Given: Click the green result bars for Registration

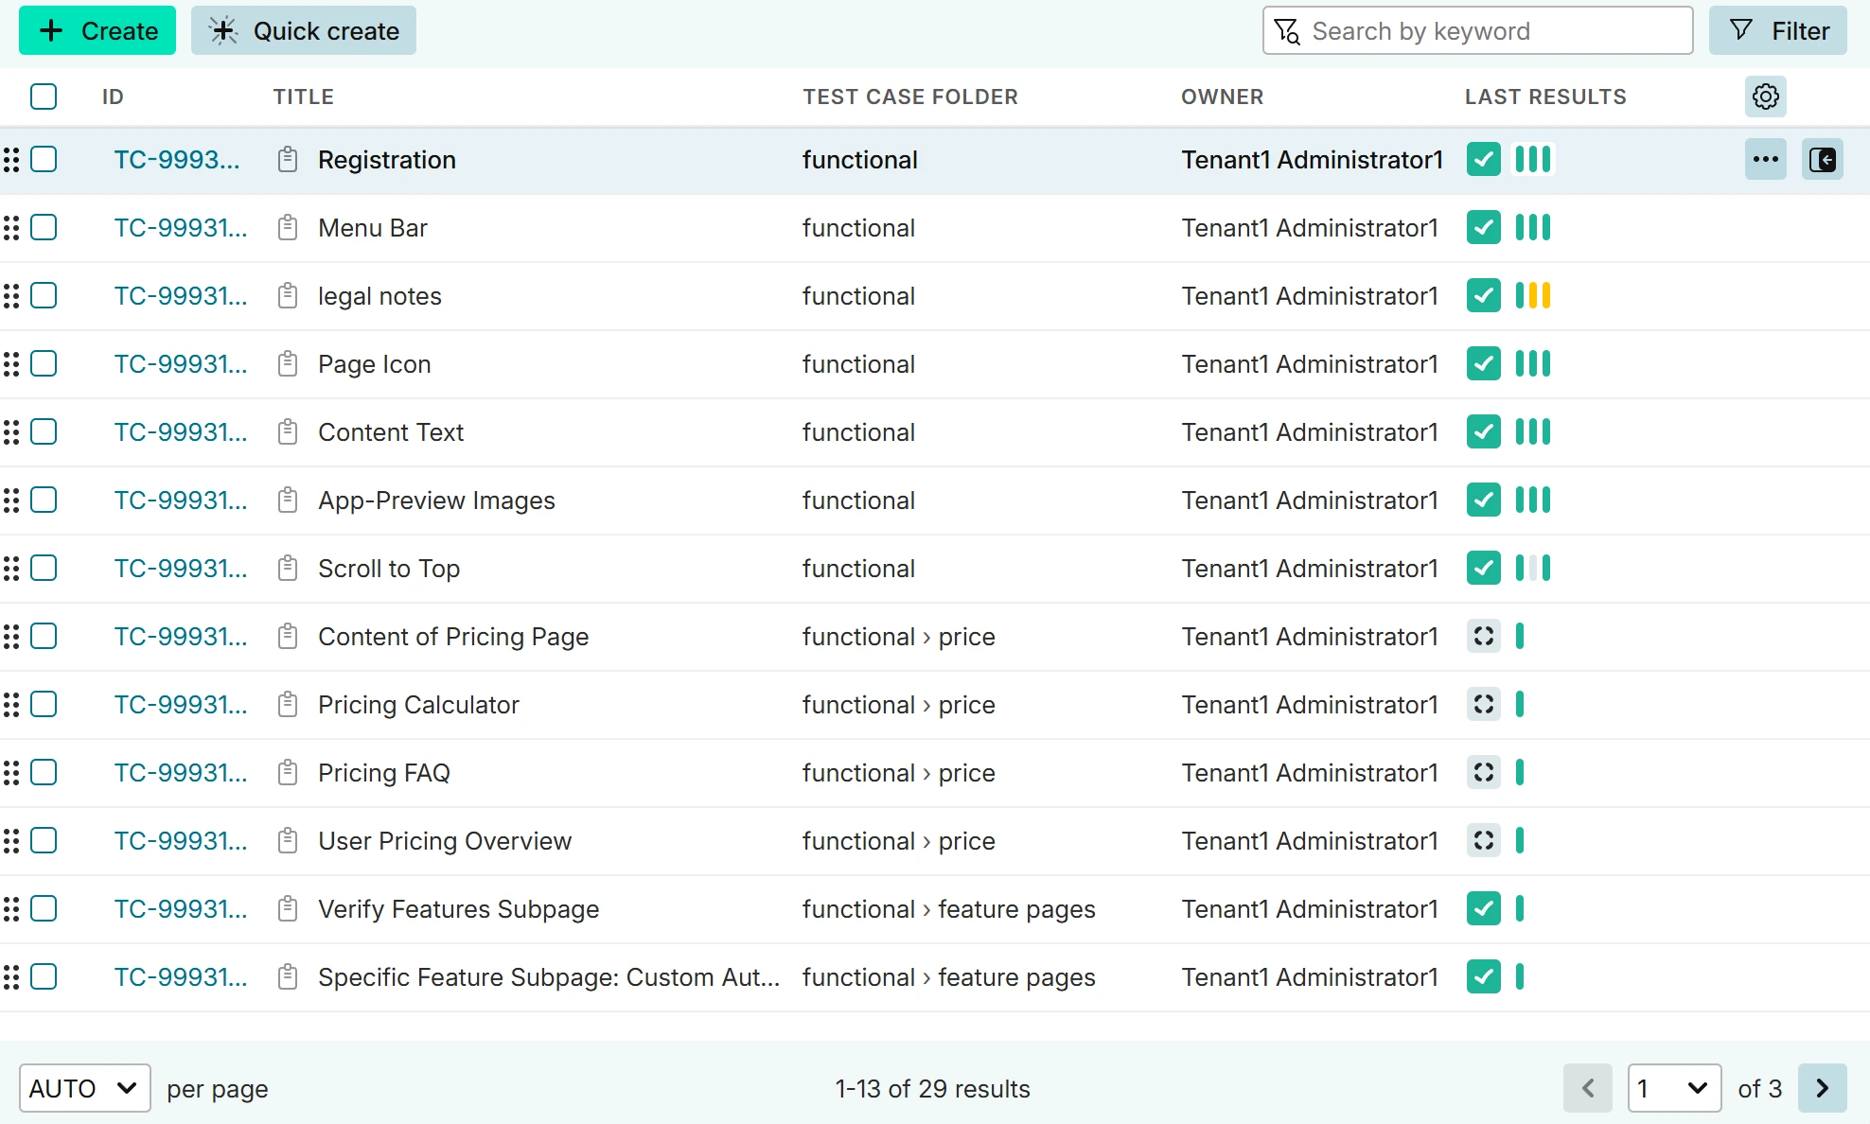Looking at the screenshot, I should [1533, 159].
